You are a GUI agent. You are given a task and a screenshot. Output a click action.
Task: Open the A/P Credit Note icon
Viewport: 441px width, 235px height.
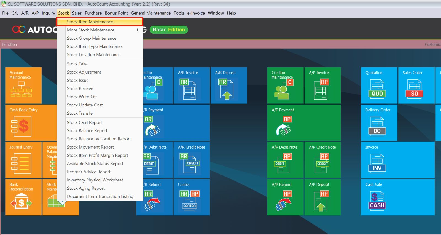322,163
